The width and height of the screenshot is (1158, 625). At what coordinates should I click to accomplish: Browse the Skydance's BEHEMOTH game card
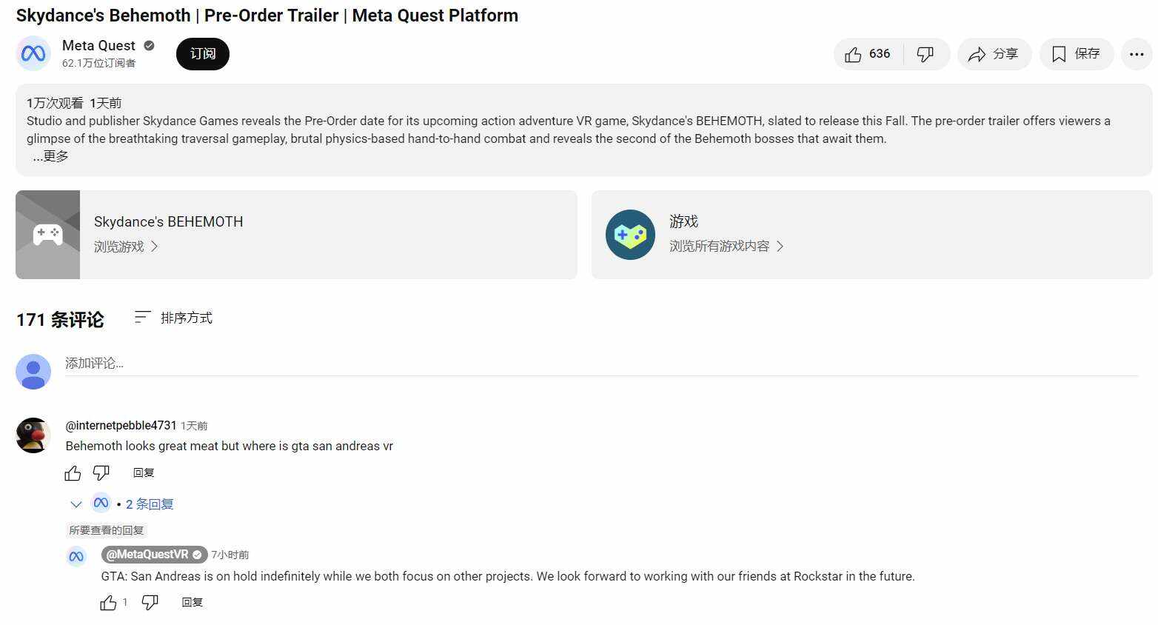point(296,235)
